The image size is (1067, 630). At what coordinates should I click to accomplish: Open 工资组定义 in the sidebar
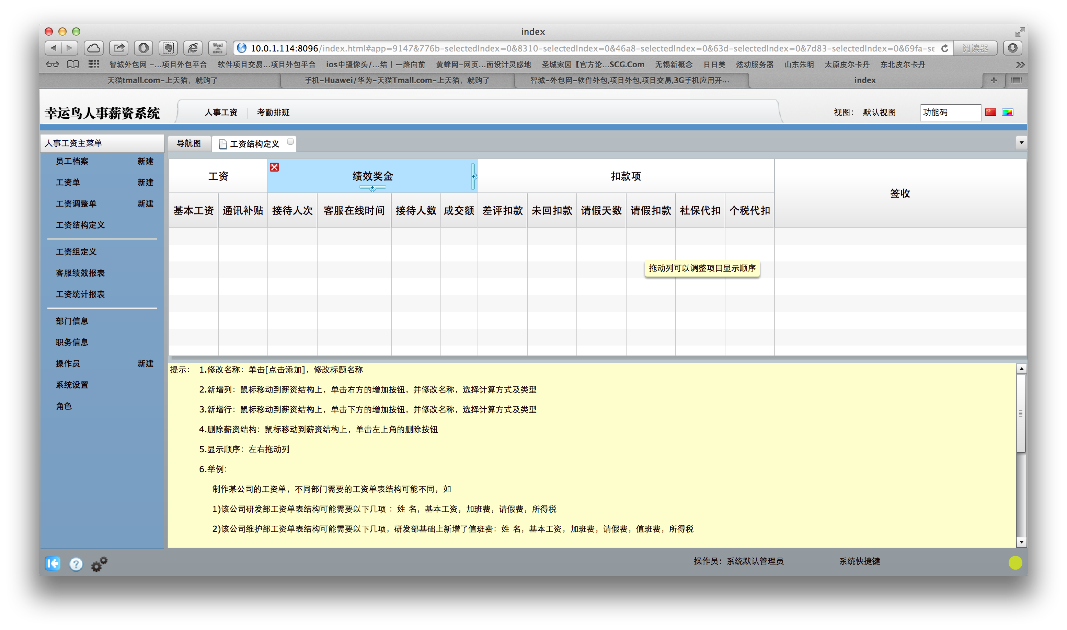click(76, 252)
